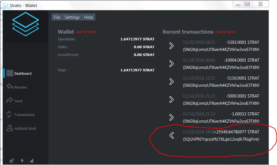Click Recent transactions out of sync warning
277x165 pixels.
pyautogui.click(x=226, y=32)
